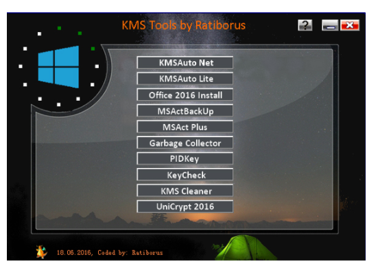Screen dimensions: 391x268
Task: Click the question mark help icon
Action: 305,25
